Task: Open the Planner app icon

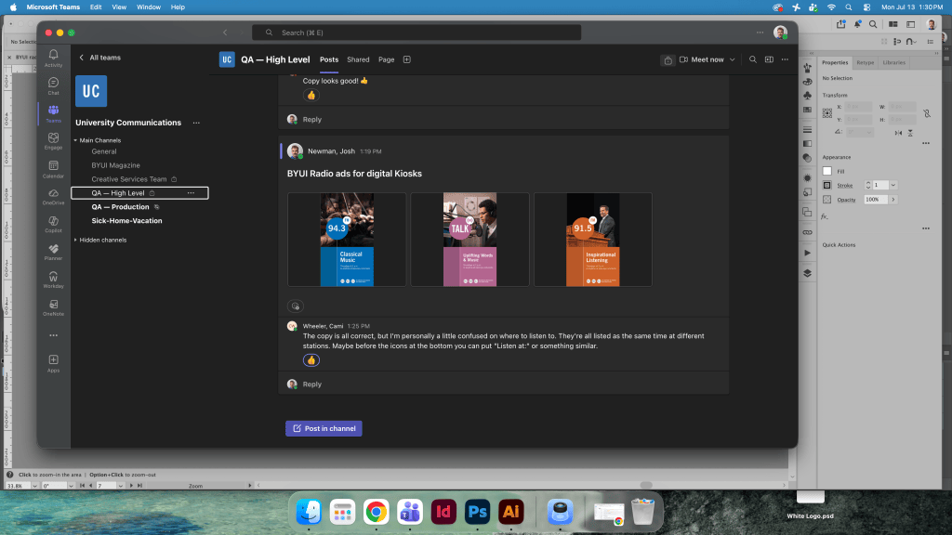Action: tap(53, 253)
